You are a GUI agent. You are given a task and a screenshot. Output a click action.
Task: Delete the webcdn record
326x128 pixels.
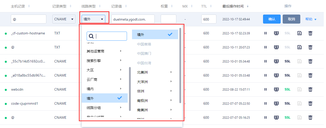(x=310, y=89)
